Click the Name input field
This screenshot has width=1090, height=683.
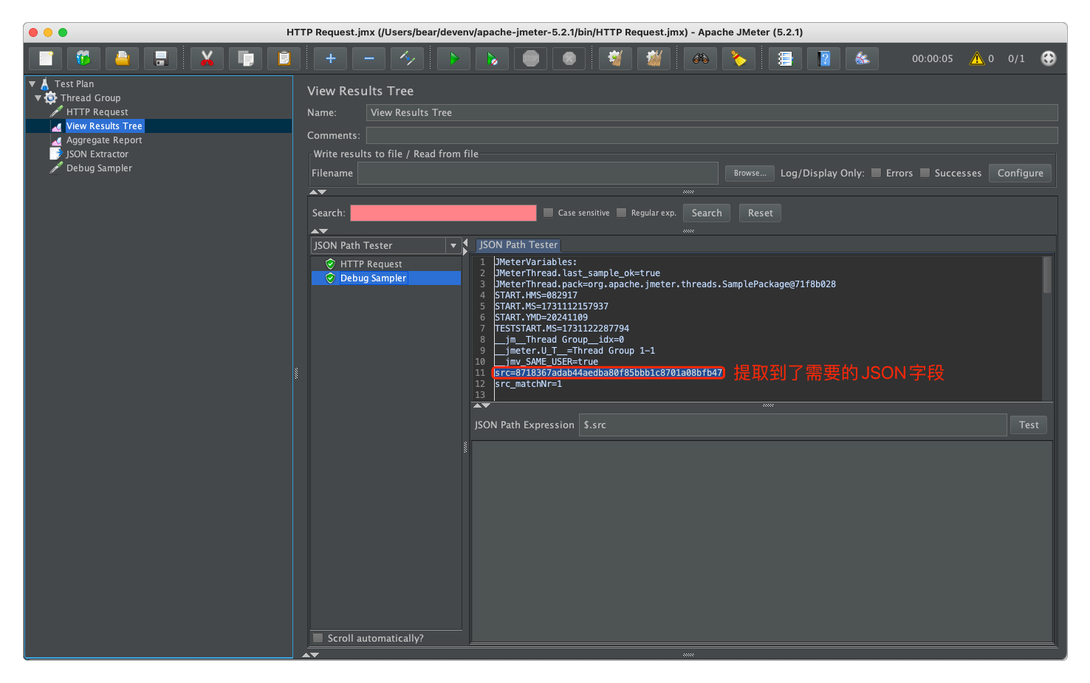coord(712,112)
